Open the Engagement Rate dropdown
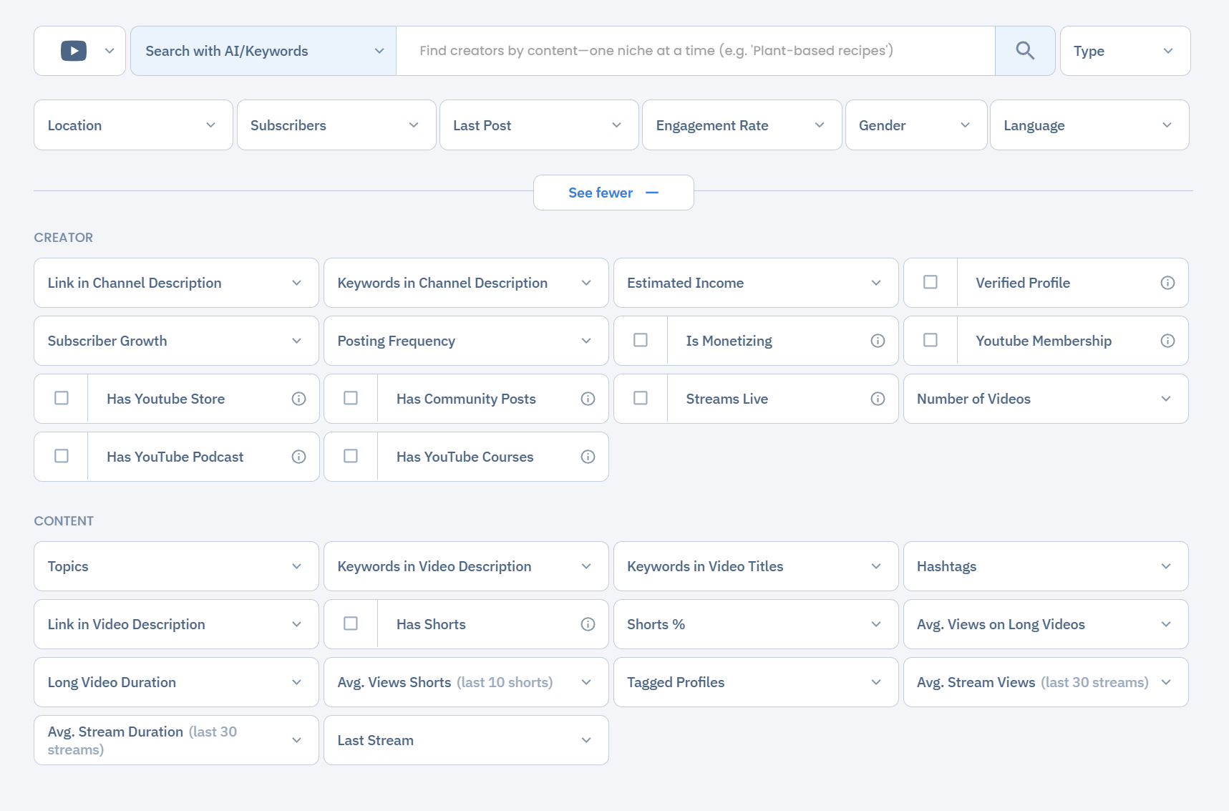 point(742,125)
